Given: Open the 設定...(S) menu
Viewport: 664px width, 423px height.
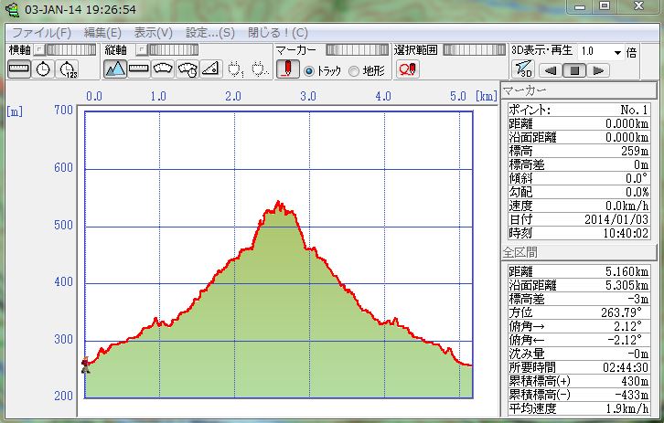Looking at the screenshot, I should pyautogui.click(x=210, y=33).
